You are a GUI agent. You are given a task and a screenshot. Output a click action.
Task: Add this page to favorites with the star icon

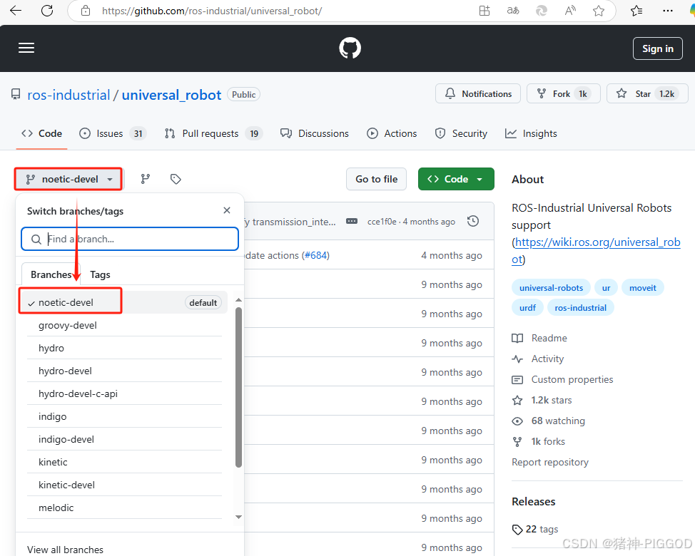[599, 11]
